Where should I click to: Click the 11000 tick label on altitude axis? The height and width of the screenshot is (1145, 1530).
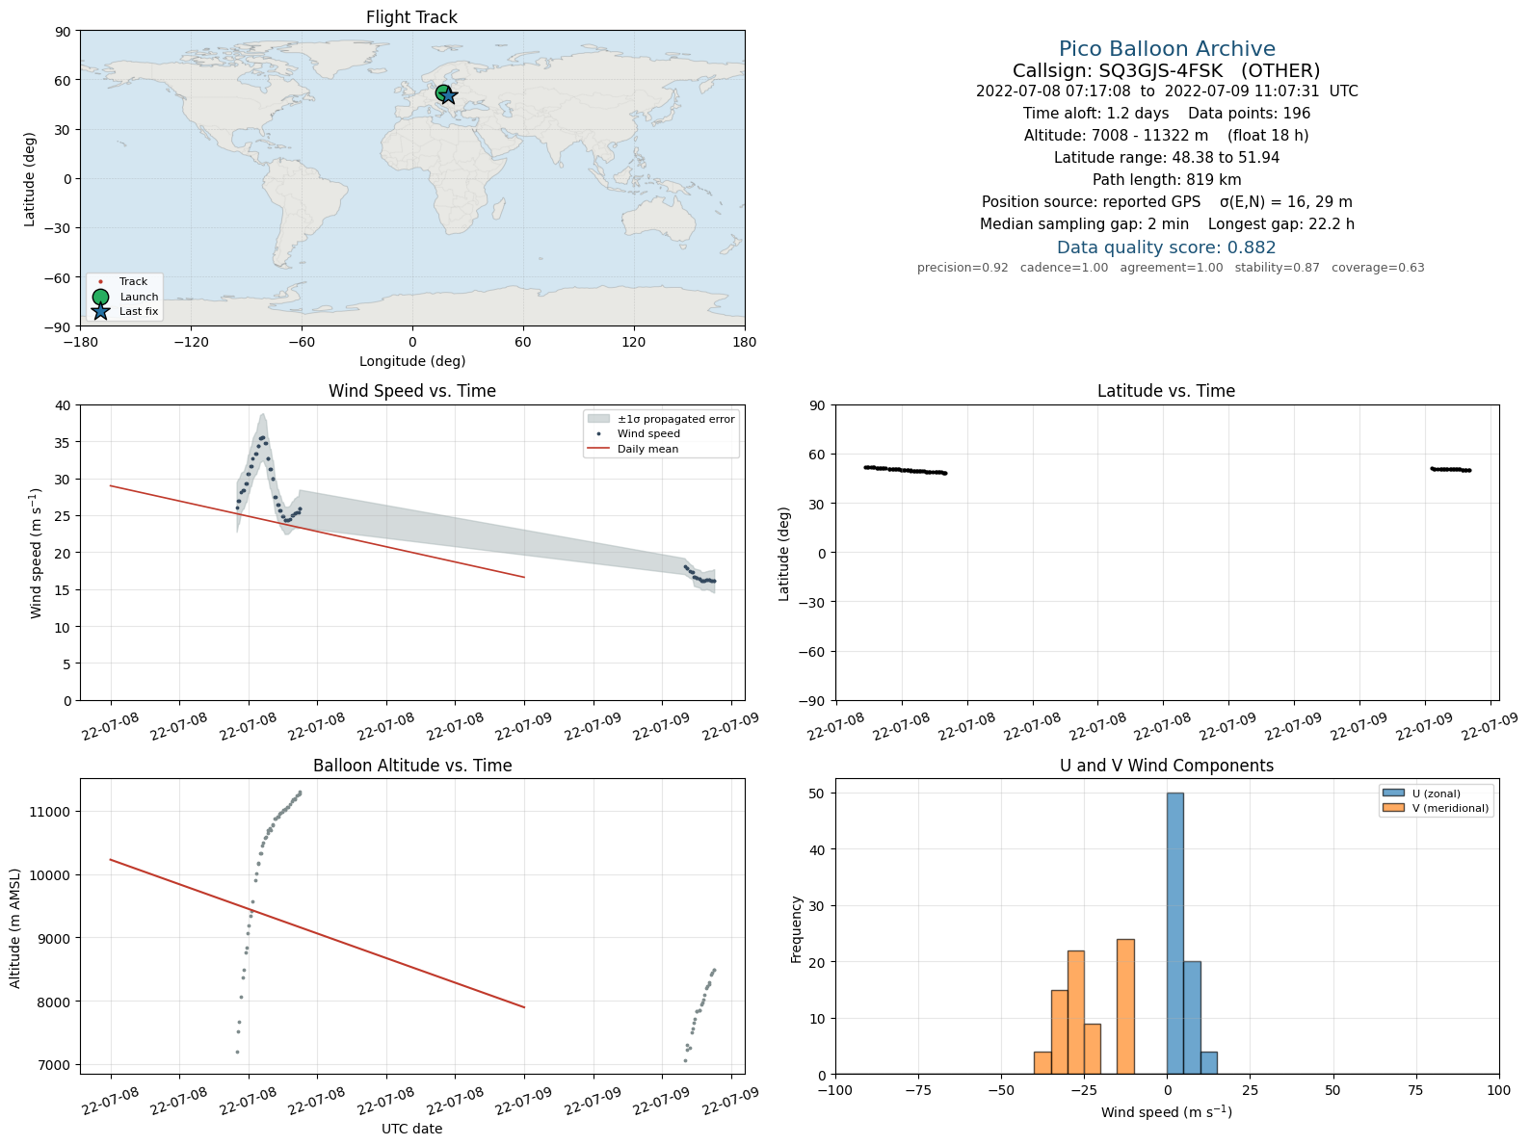pyautogui.click(x=52, y=812)
